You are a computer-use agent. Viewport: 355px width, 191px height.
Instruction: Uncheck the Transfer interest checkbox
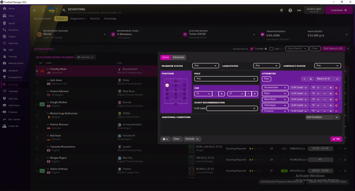pos(252,49)
